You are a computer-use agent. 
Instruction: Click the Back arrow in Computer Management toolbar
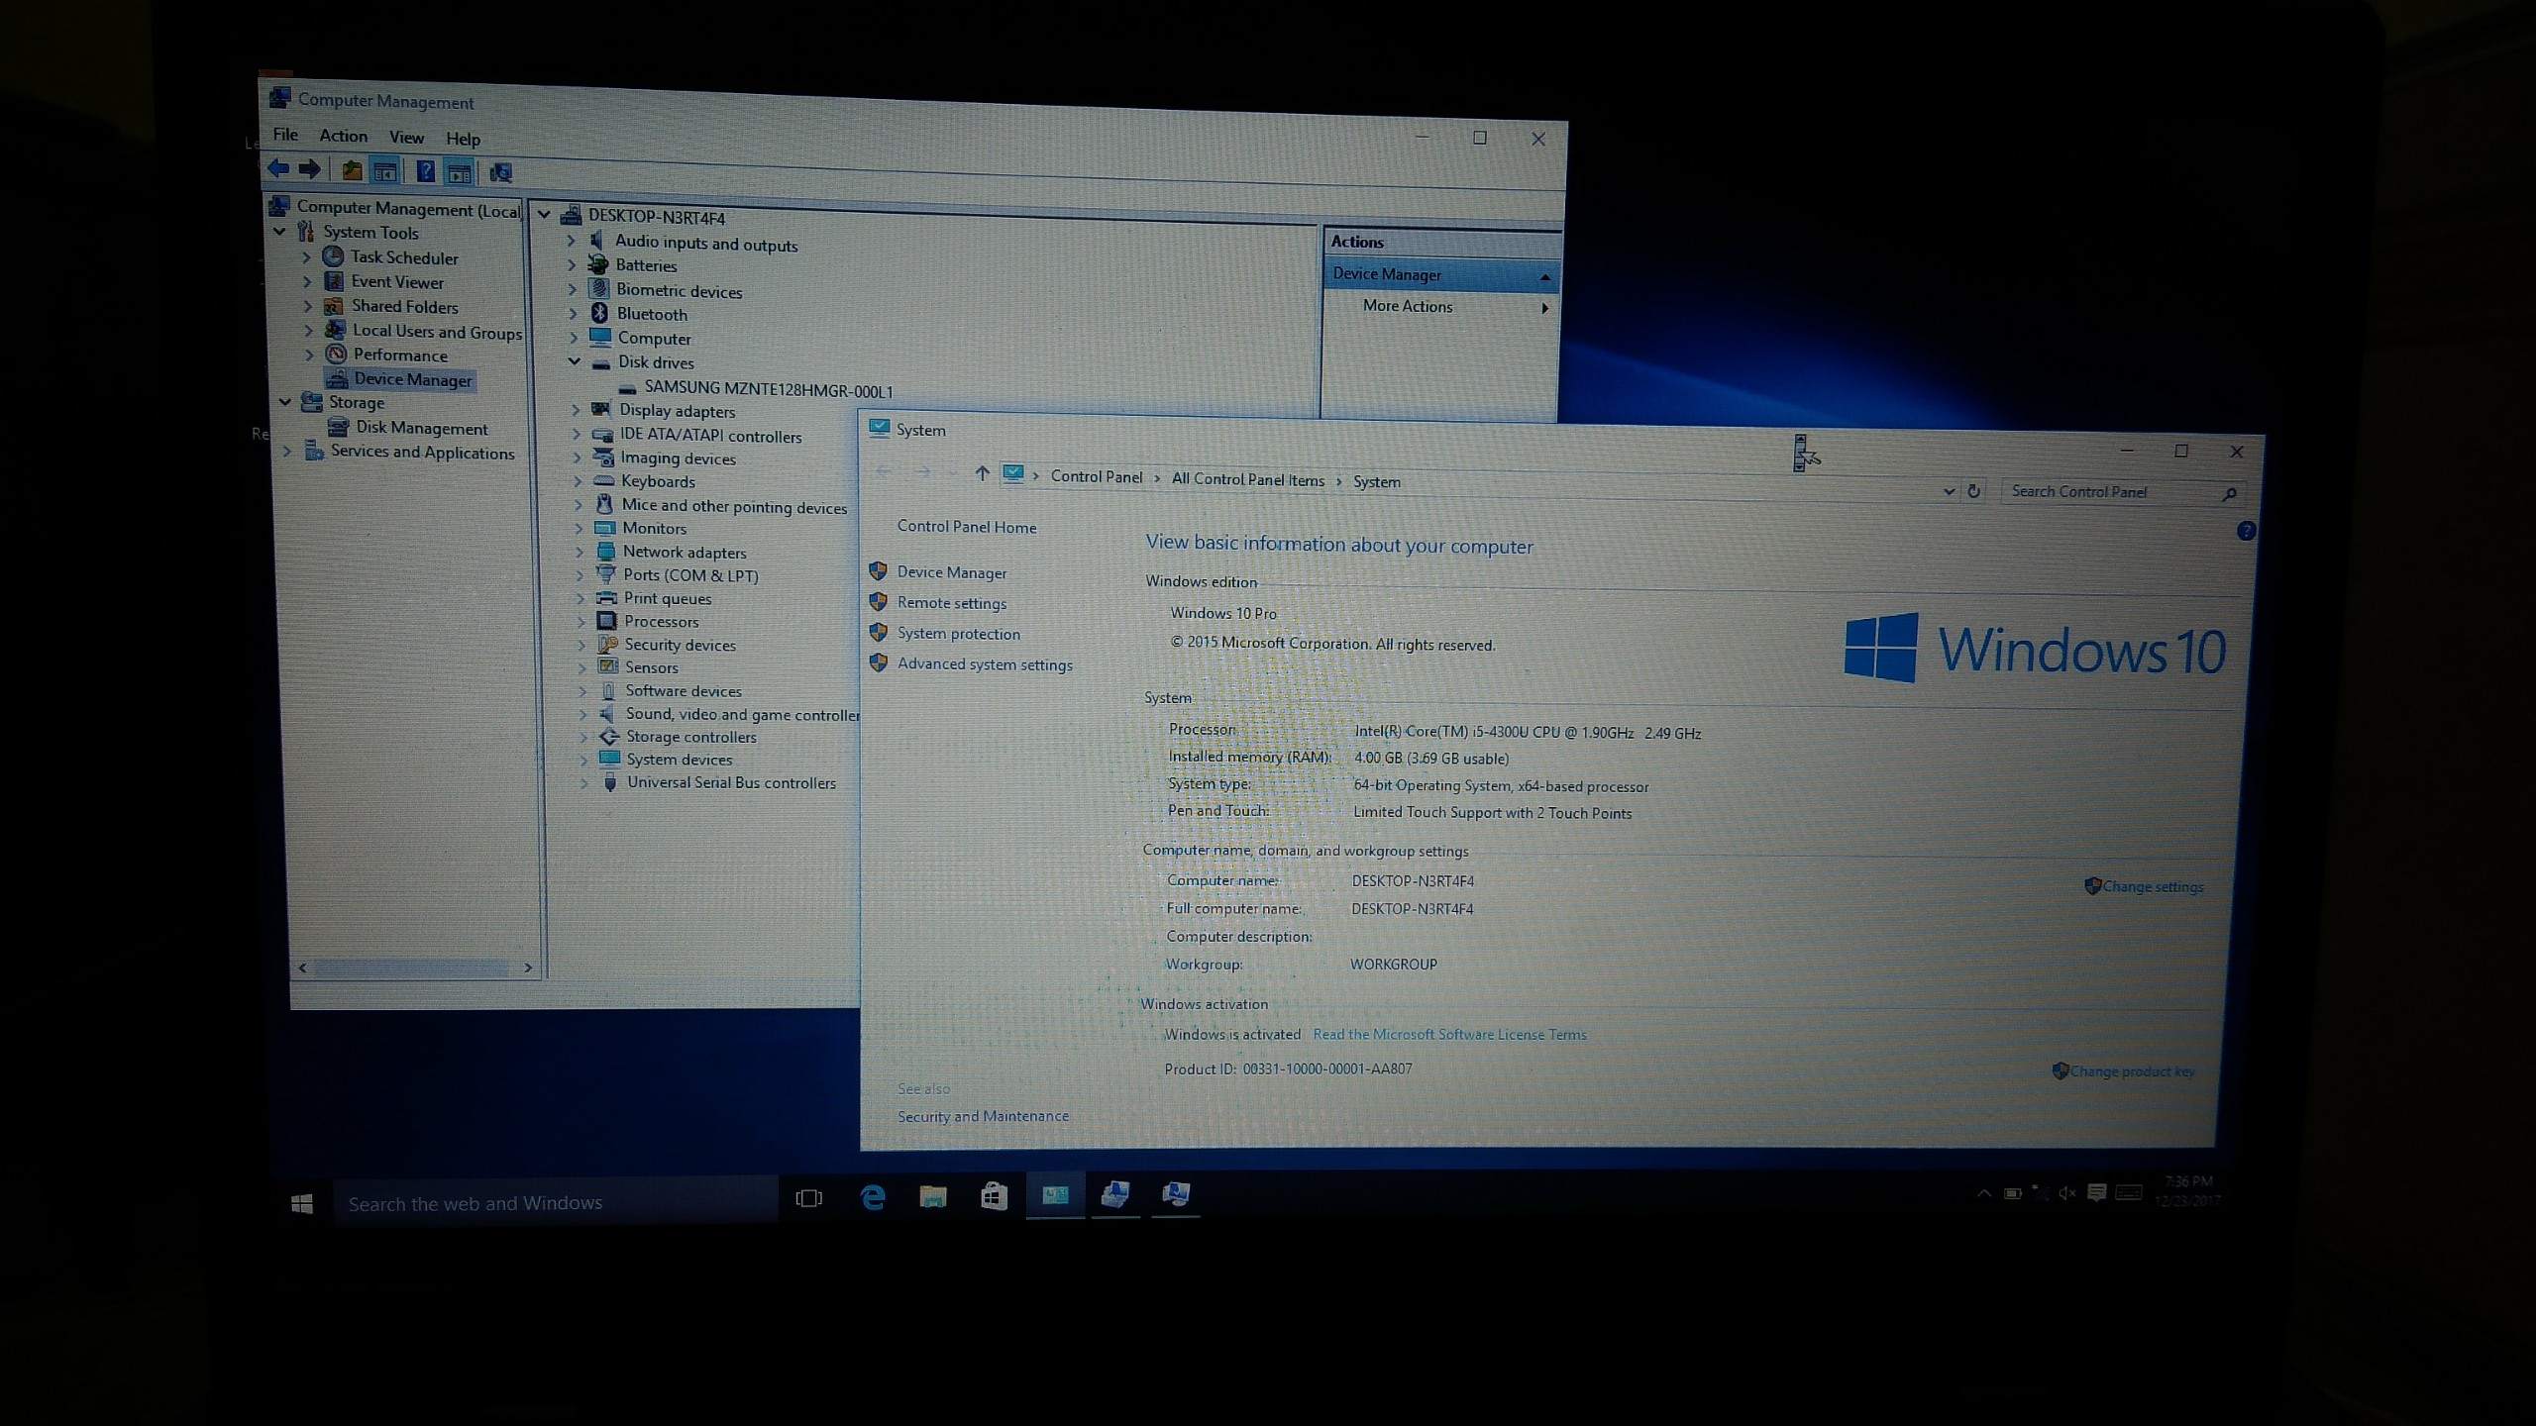pyautogui.click(x=278, y=168)
